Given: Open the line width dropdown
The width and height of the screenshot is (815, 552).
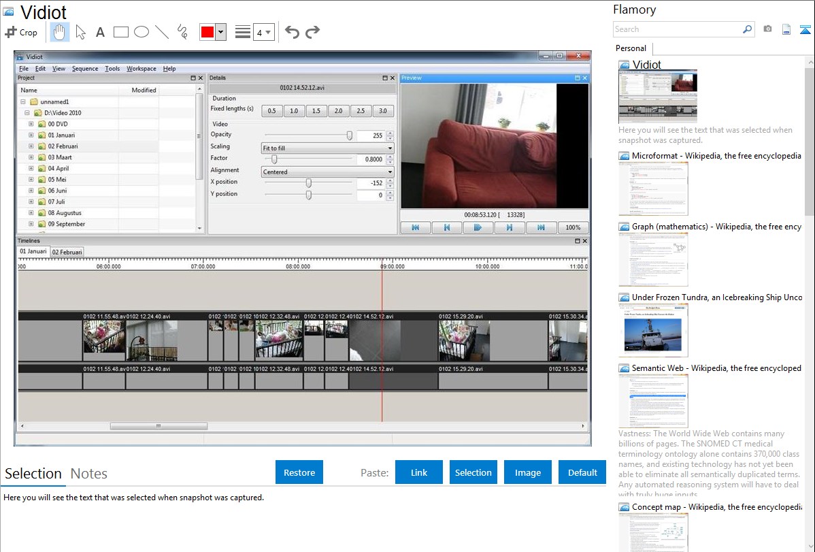Looking at the screenshot, I should (x=263, y=32).
